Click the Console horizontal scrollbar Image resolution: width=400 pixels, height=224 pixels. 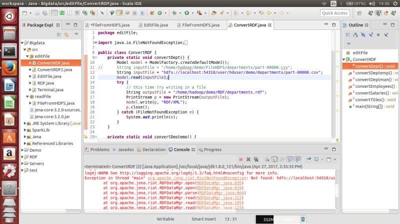tap(209, 211)
